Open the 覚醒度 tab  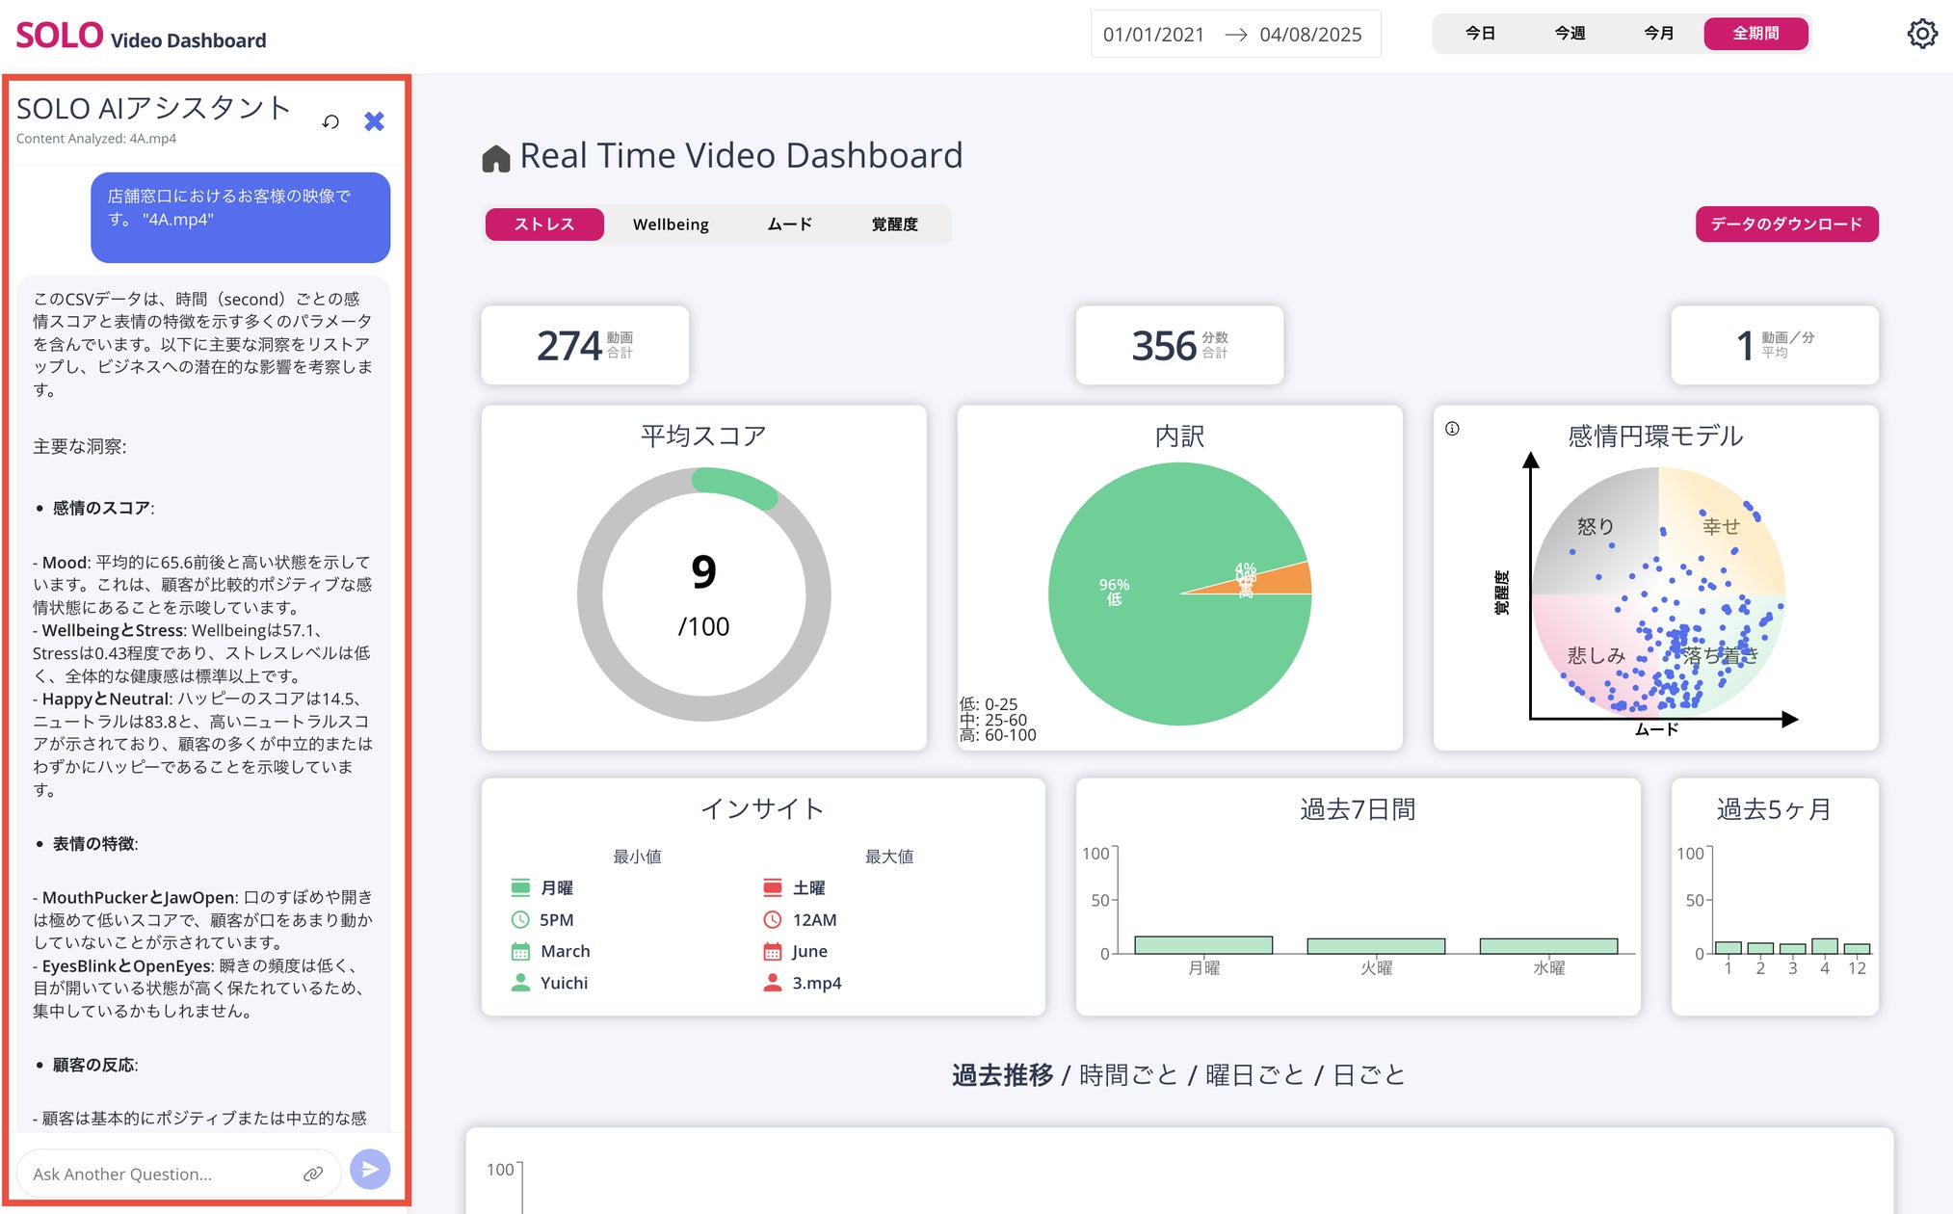[x=894, y=224]
